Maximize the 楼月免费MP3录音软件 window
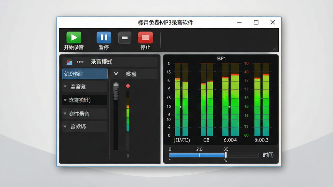Image resolution: width=333 pixels, height=187 pixels. tap(256, 22)
